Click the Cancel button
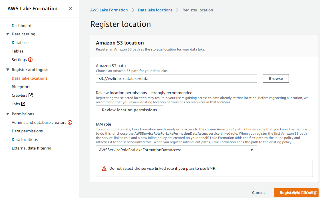This screenshot has width=320, height=198. 258,193
